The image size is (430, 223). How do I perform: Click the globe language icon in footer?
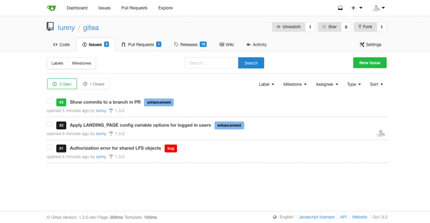(275, 217)
